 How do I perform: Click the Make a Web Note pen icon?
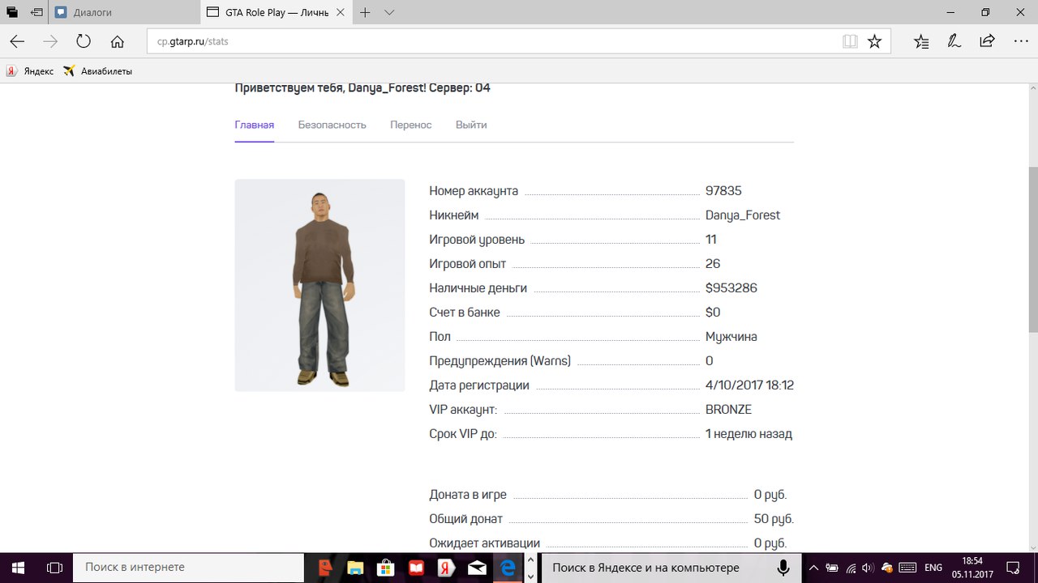click(x=954, y=41)
